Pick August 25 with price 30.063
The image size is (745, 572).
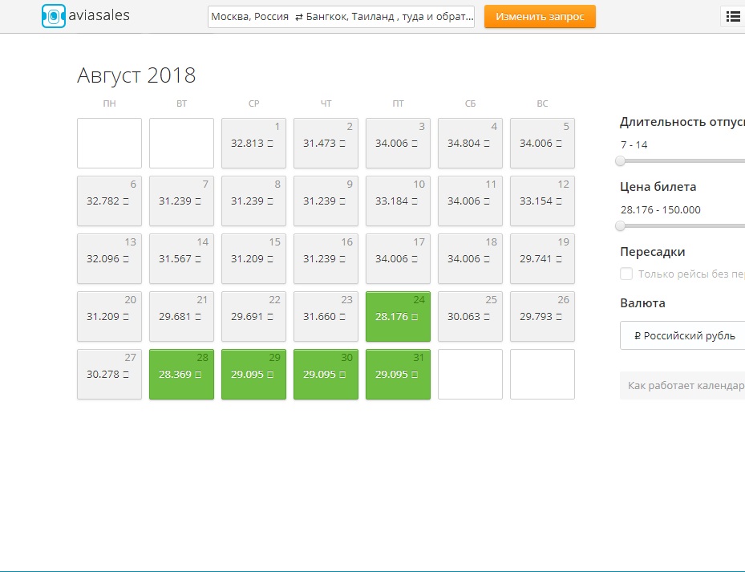coord(471,317)
